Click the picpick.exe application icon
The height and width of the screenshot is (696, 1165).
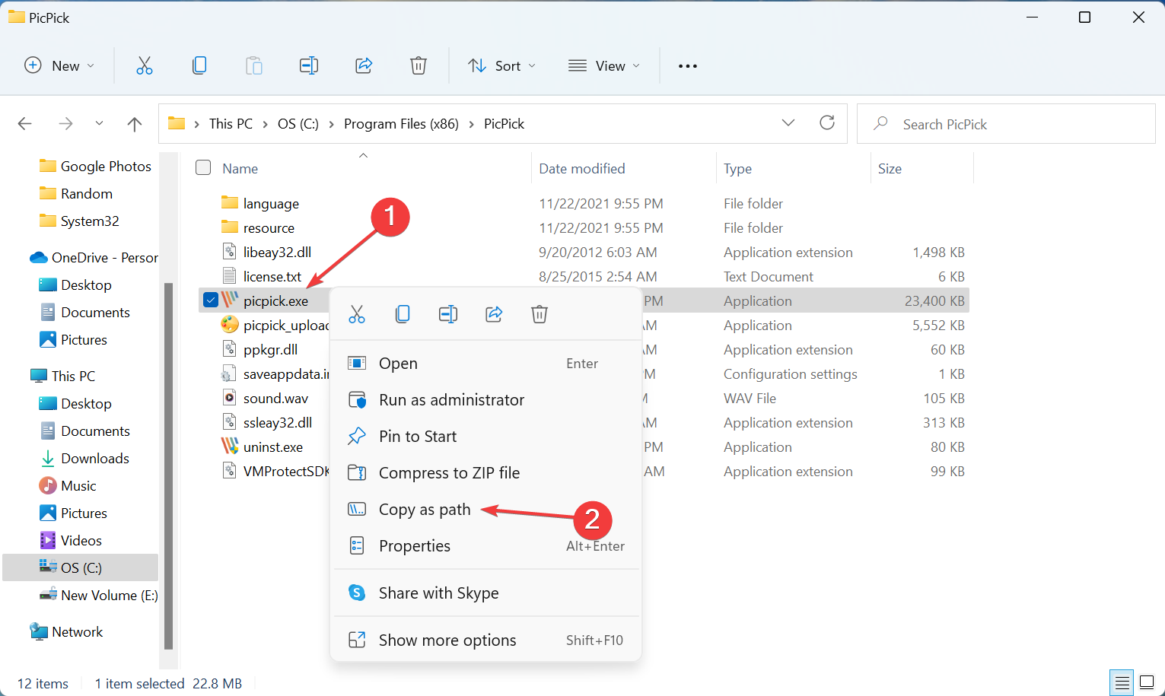pos(230,300)
